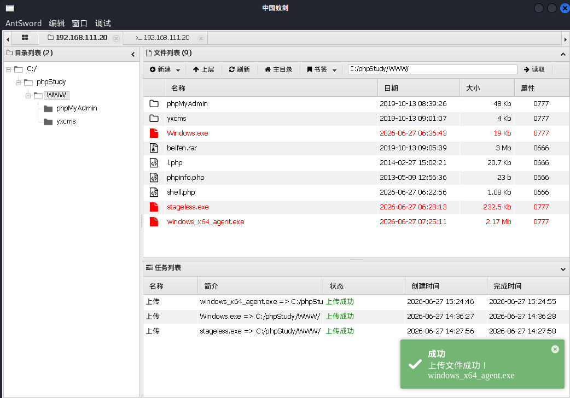Collapse the 任务列表 panel chevron
Screen dimensions: 570x398
563,270
